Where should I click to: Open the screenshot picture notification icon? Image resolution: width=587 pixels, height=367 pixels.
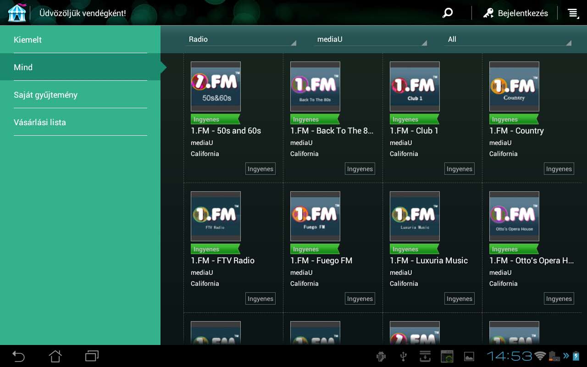[x=469, y=356]
